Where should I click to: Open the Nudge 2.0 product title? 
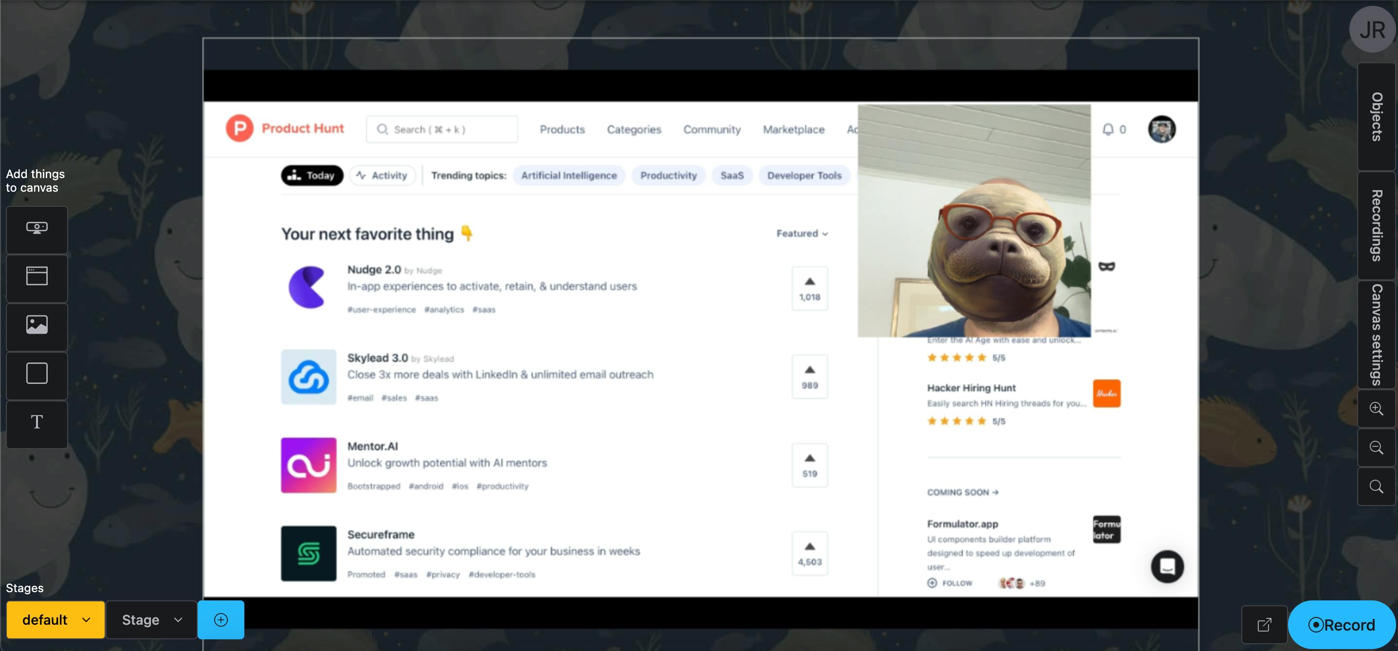pos(374,270)
